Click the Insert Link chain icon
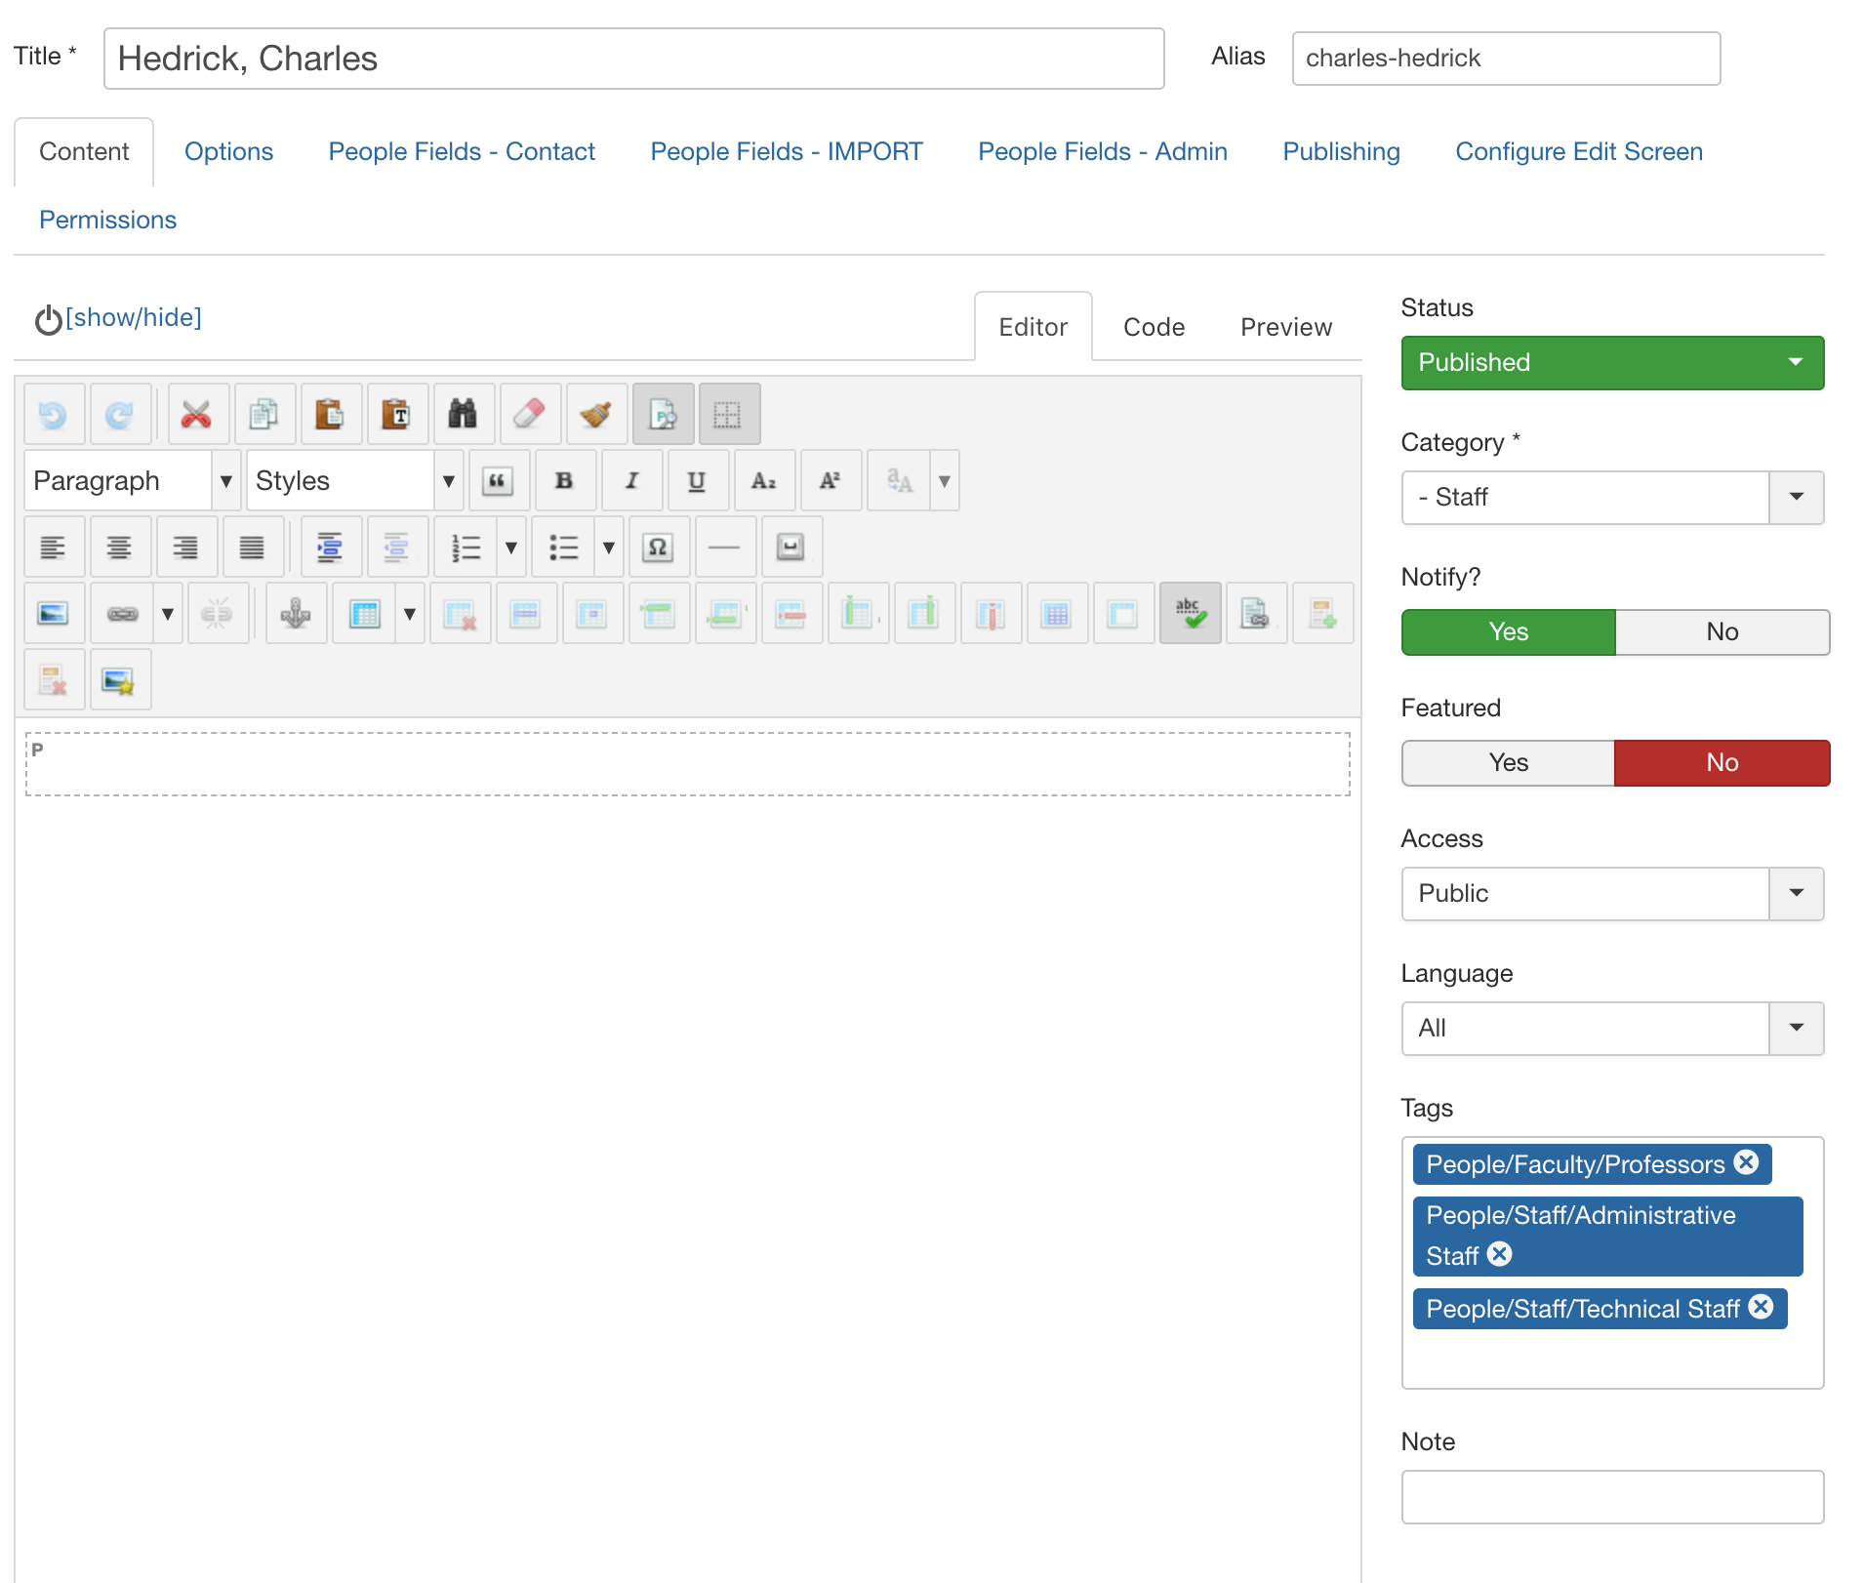The width and height of the screenshot is (1864, 1583). tap(123, 614)
